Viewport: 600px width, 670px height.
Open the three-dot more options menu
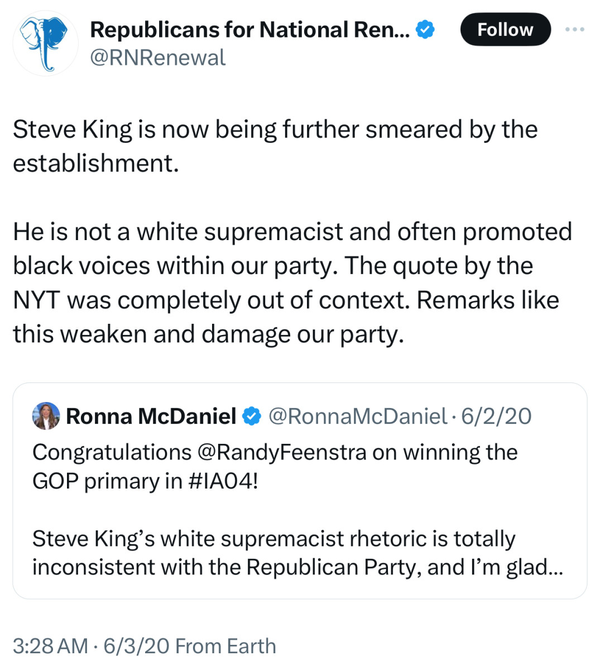click(x=574, y=30)
